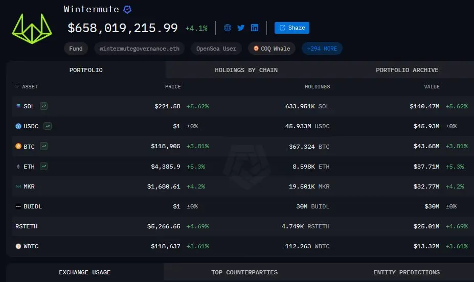Click the total value $658,019,215.99
Image resolution: width=474 pixels, height=282 pixels.
(123, 28)
